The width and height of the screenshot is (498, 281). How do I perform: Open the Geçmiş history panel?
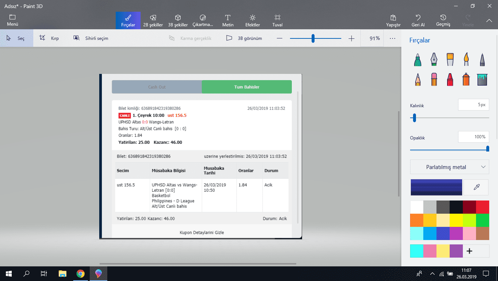click(443, 20)
